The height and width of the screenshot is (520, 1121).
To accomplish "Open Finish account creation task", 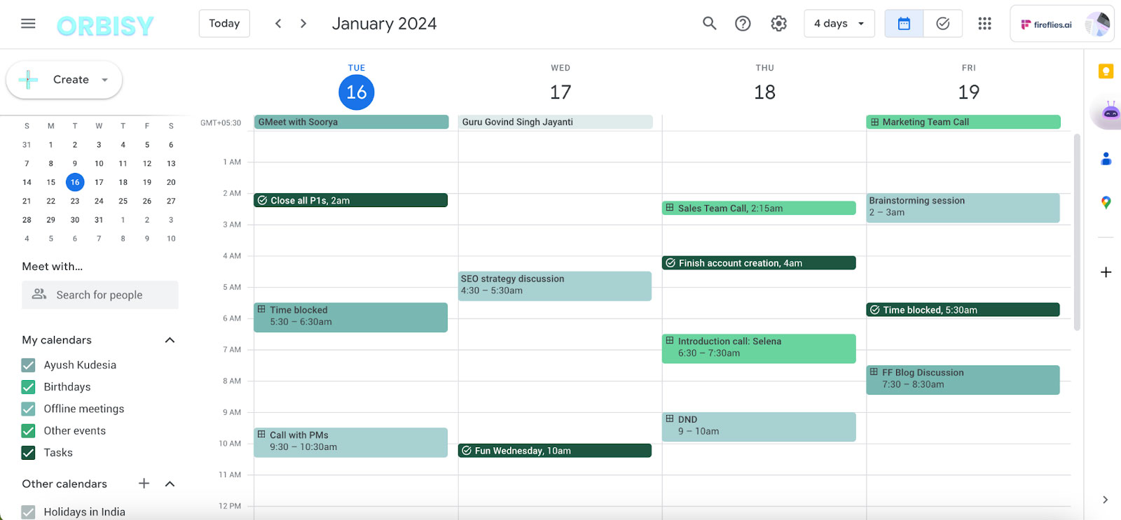I will point(759,263).
